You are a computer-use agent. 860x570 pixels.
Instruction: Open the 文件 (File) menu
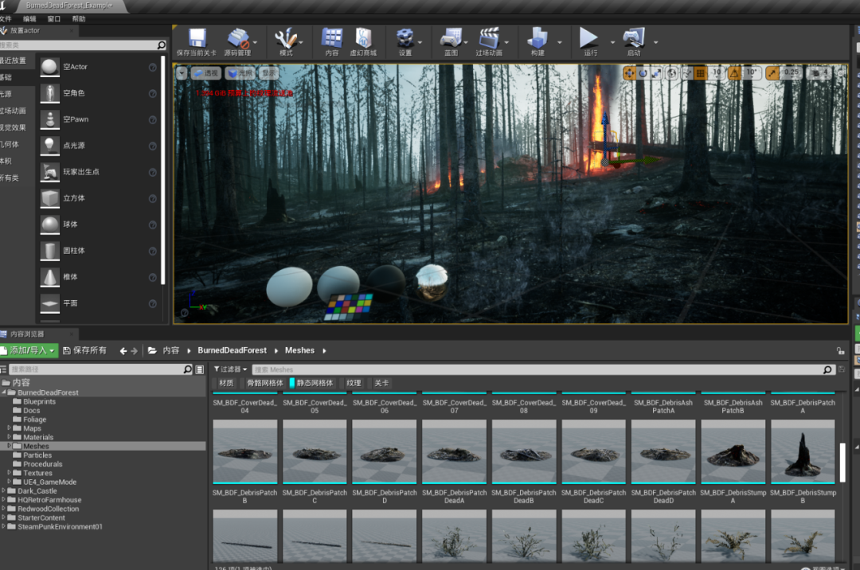pos(6,18)
